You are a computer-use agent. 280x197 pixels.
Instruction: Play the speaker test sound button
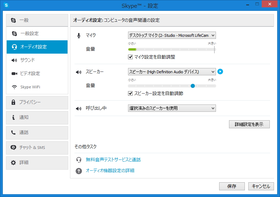(x=220, y=72)
